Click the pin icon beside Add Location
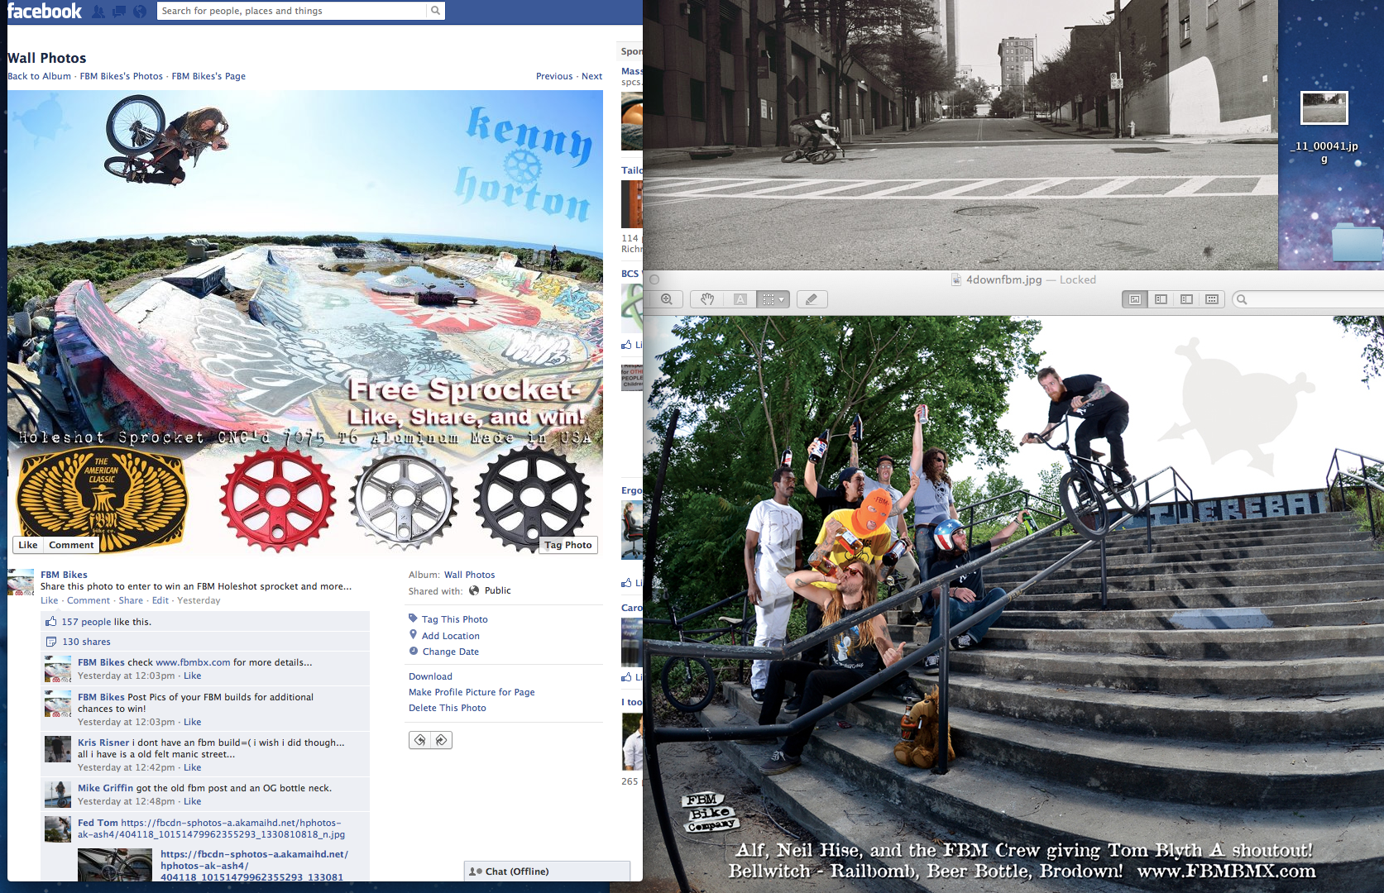 pyautogui.click(x=414, y=634)
